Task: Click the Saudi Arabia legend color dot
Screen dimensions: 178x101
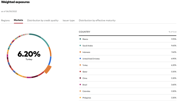Action: click(x=80, y=45)
